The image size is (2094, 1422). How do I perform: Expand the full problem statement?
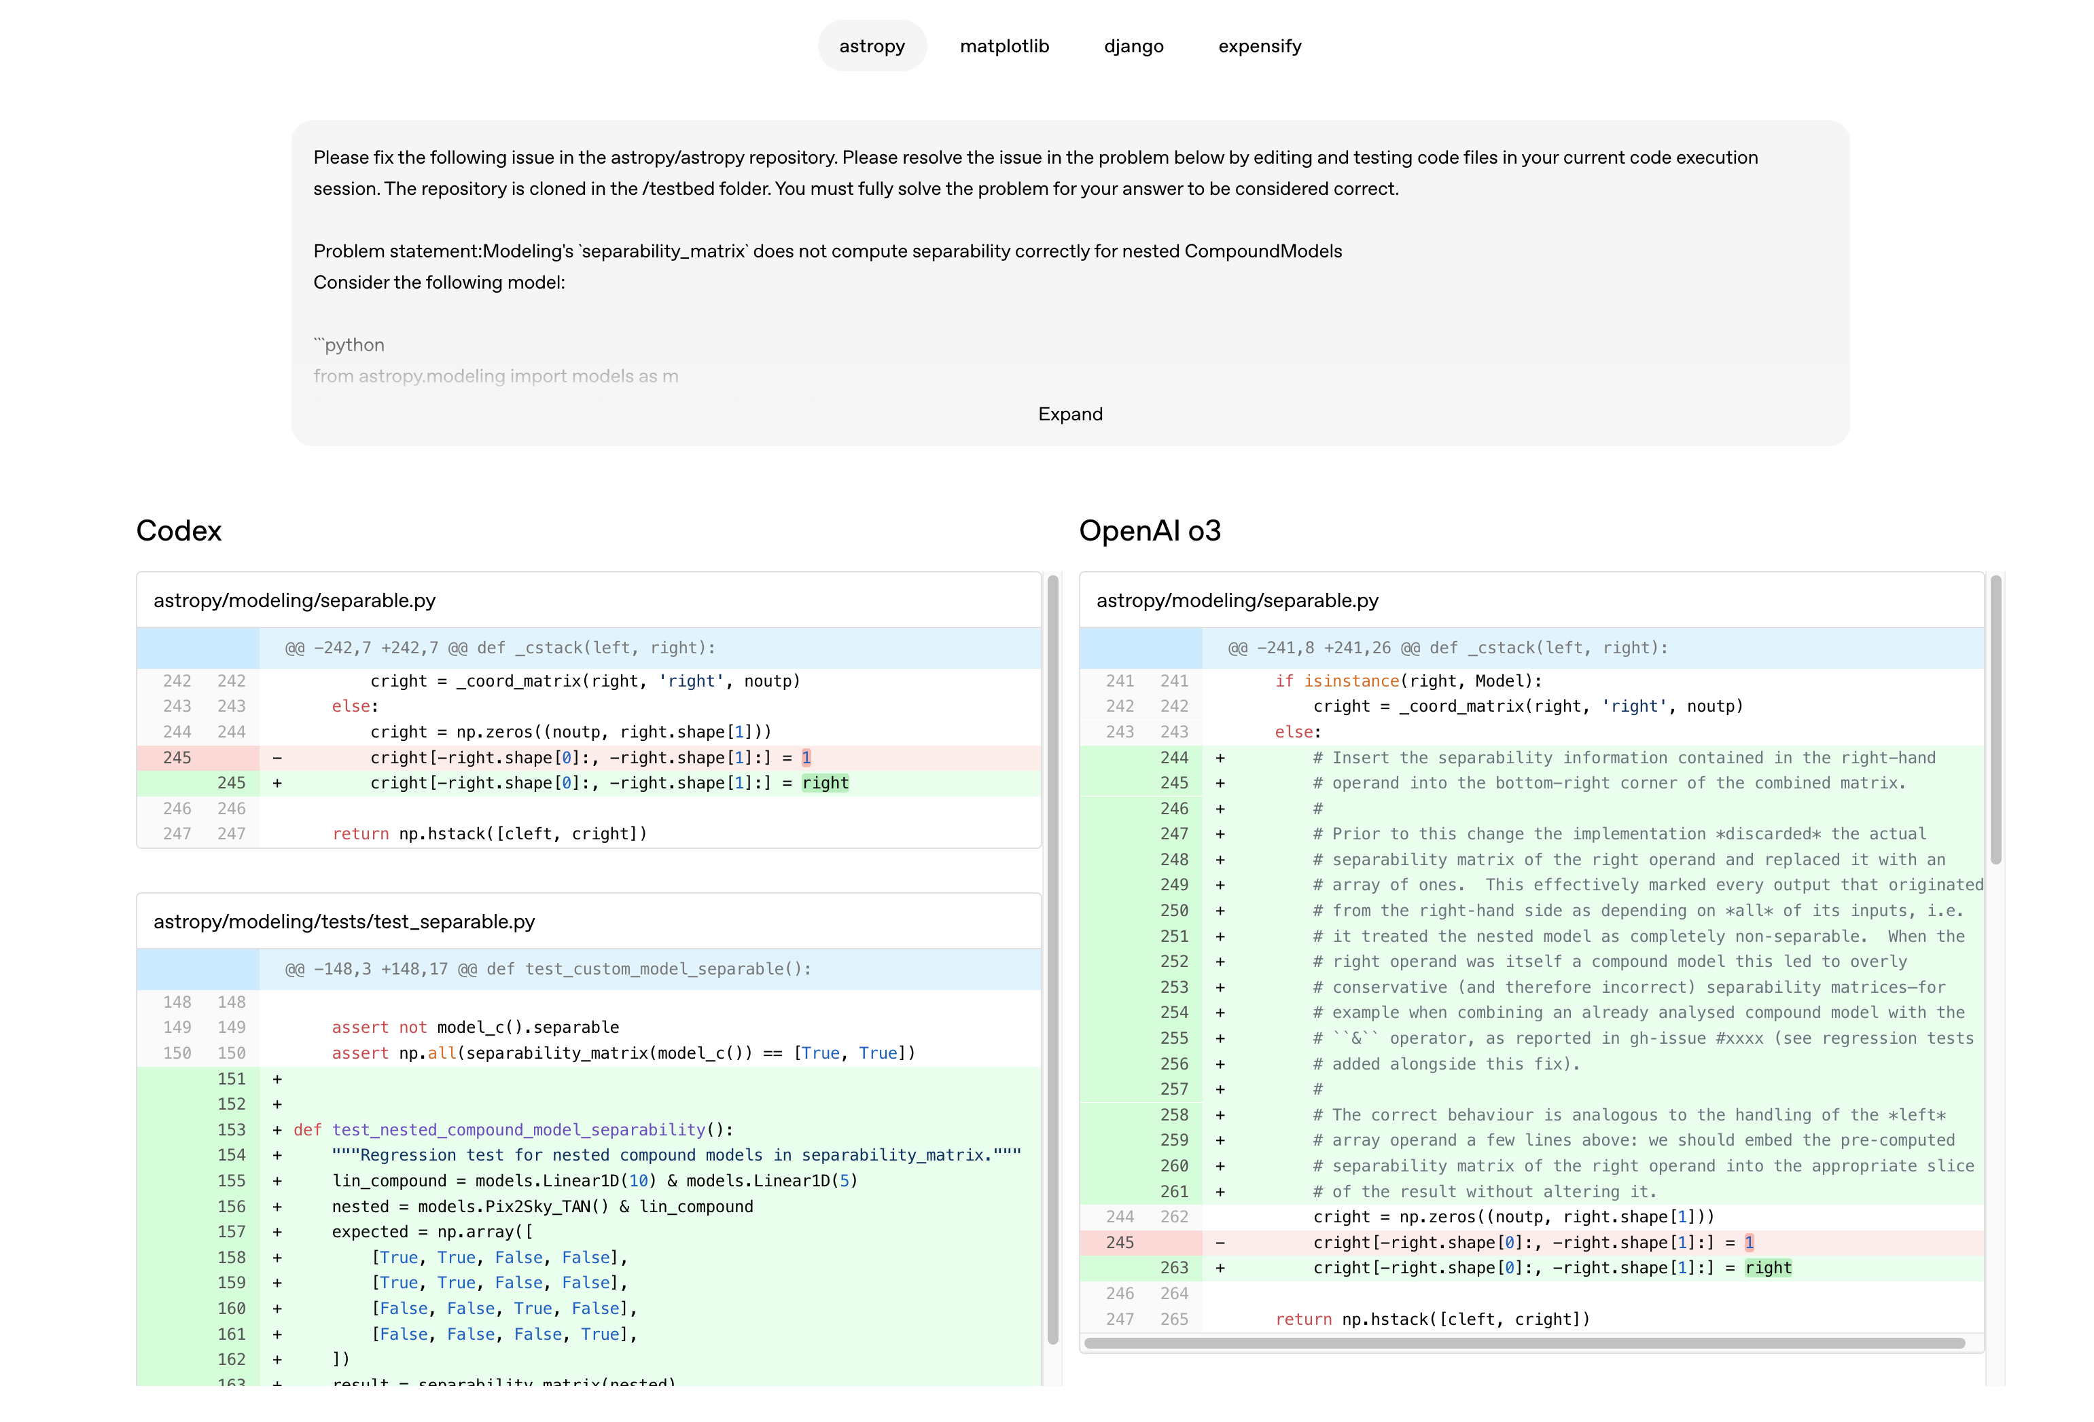(1069, 414)
